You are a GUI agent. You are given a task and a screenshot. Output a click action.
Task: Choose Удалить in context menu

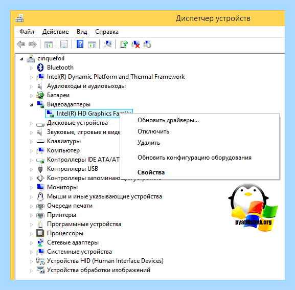pos(149,143)
